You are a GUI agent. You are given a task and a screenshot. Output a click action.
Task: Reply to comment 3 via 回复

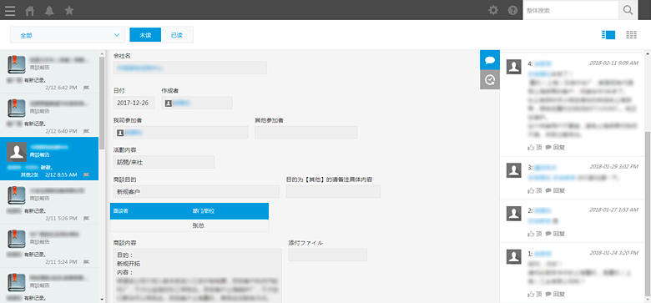click(555, 190)
